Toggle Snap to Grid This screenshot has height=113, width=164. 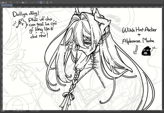click(x=44, y=2)
